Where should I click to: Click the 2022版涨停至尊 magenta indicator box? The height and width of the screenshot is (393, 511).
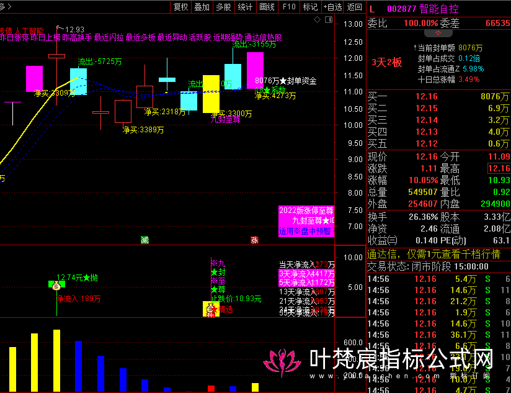coord(306,221)
